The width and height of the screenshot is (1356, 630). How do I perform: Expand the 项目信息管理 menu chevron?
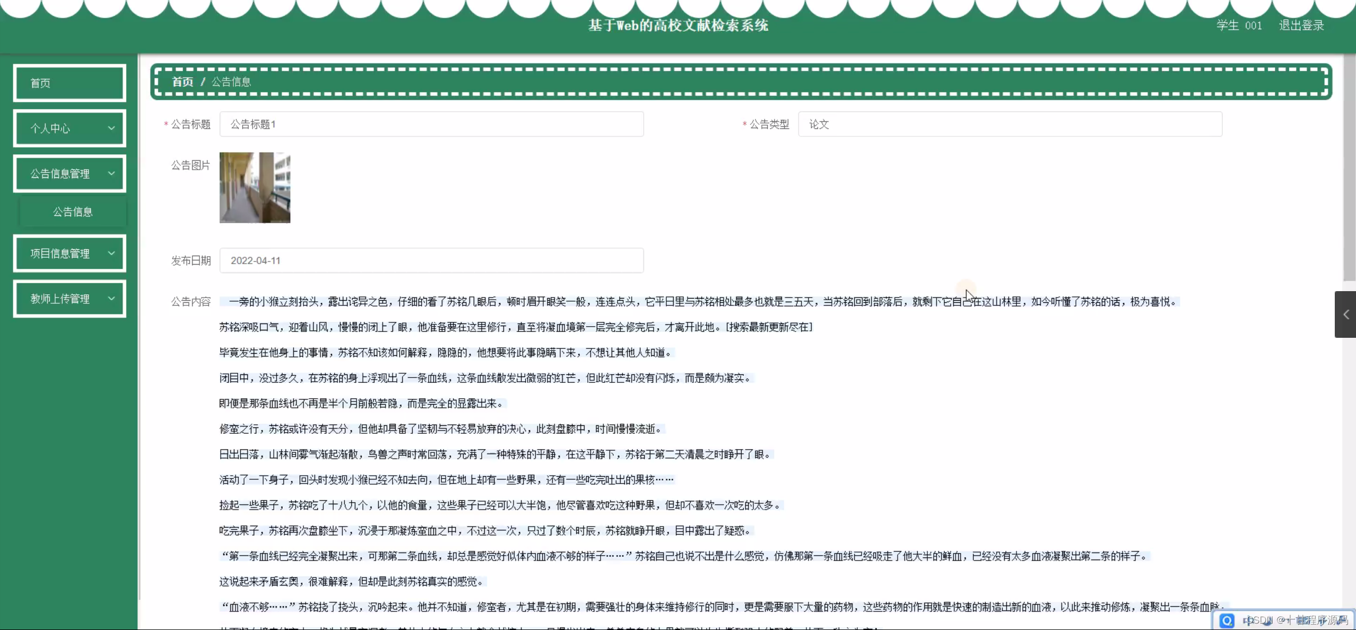[111, 253]
